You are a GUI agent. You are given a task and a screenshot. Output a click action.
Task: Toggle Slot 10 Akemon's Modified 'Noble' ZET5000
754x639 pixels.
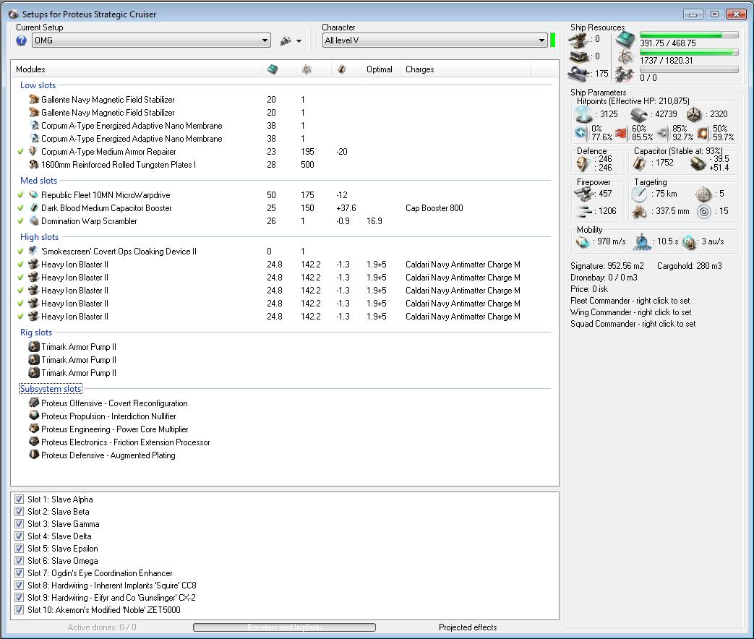[x=20, y=610]
